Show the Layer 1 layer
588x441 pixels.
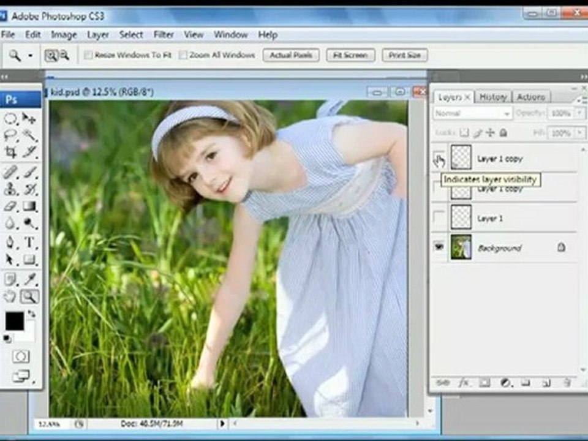439,217
